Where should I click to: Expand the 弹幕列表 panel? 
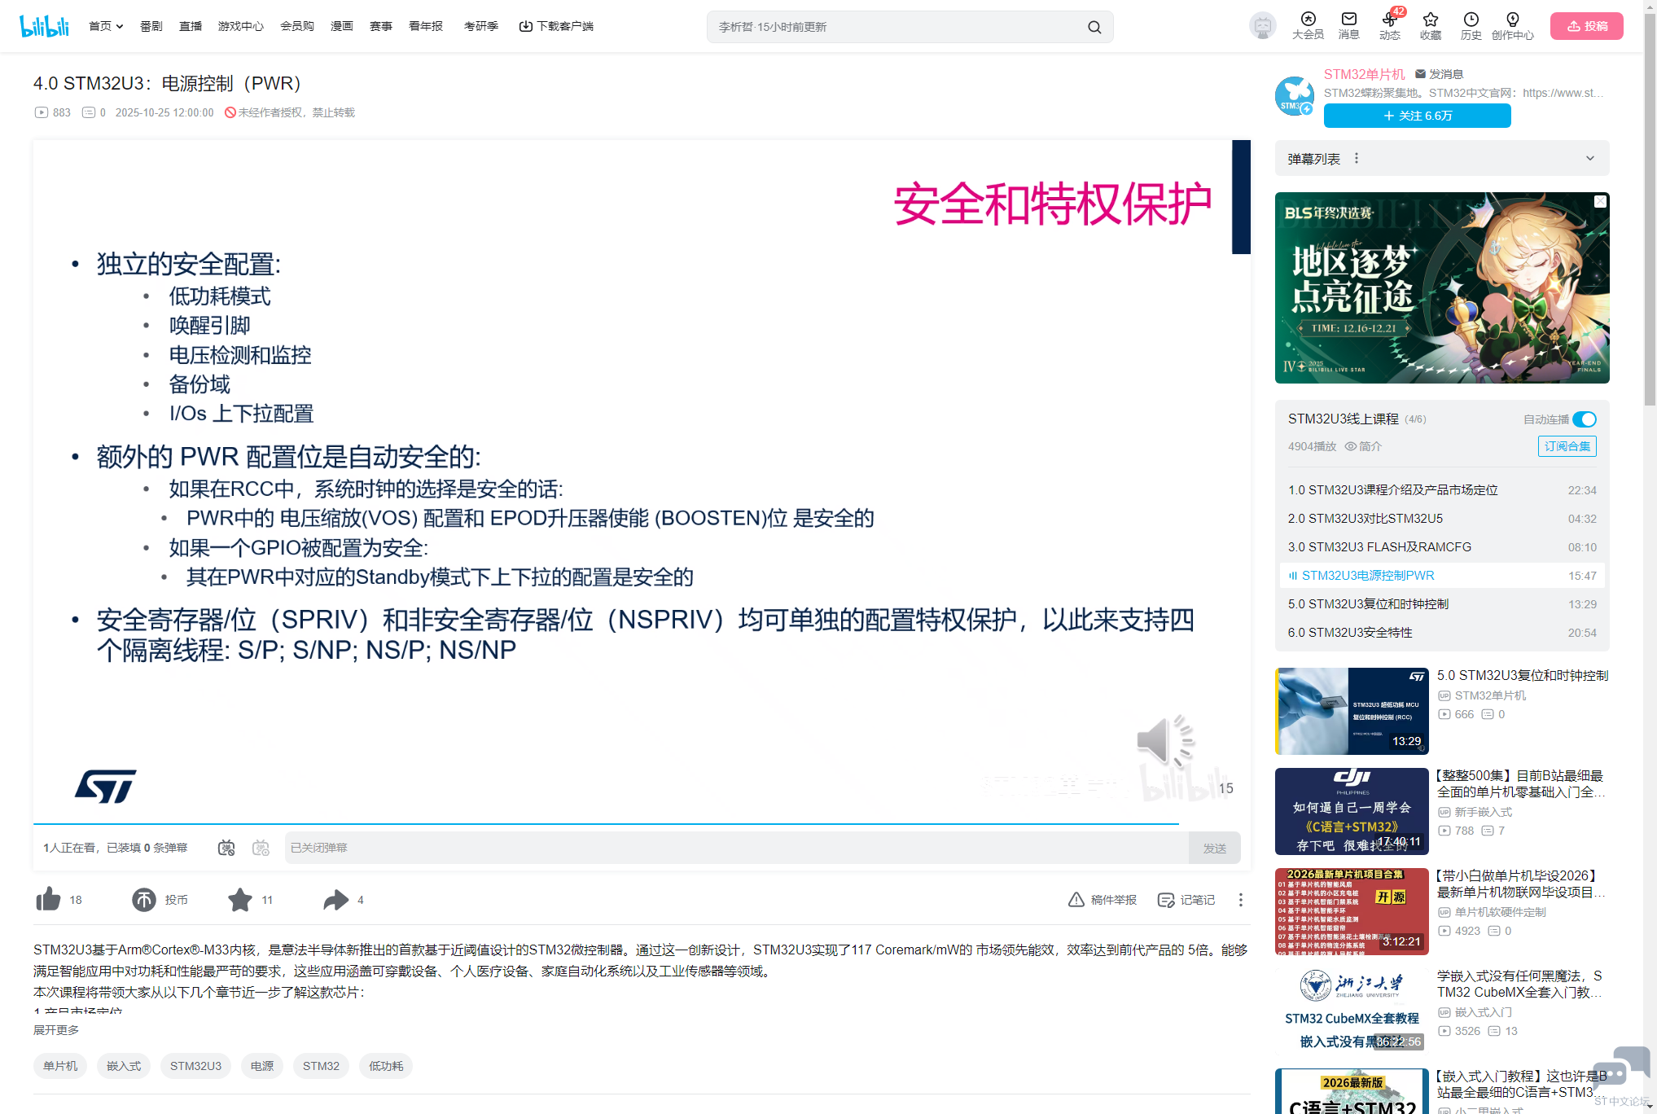(x=1589, y=158)
